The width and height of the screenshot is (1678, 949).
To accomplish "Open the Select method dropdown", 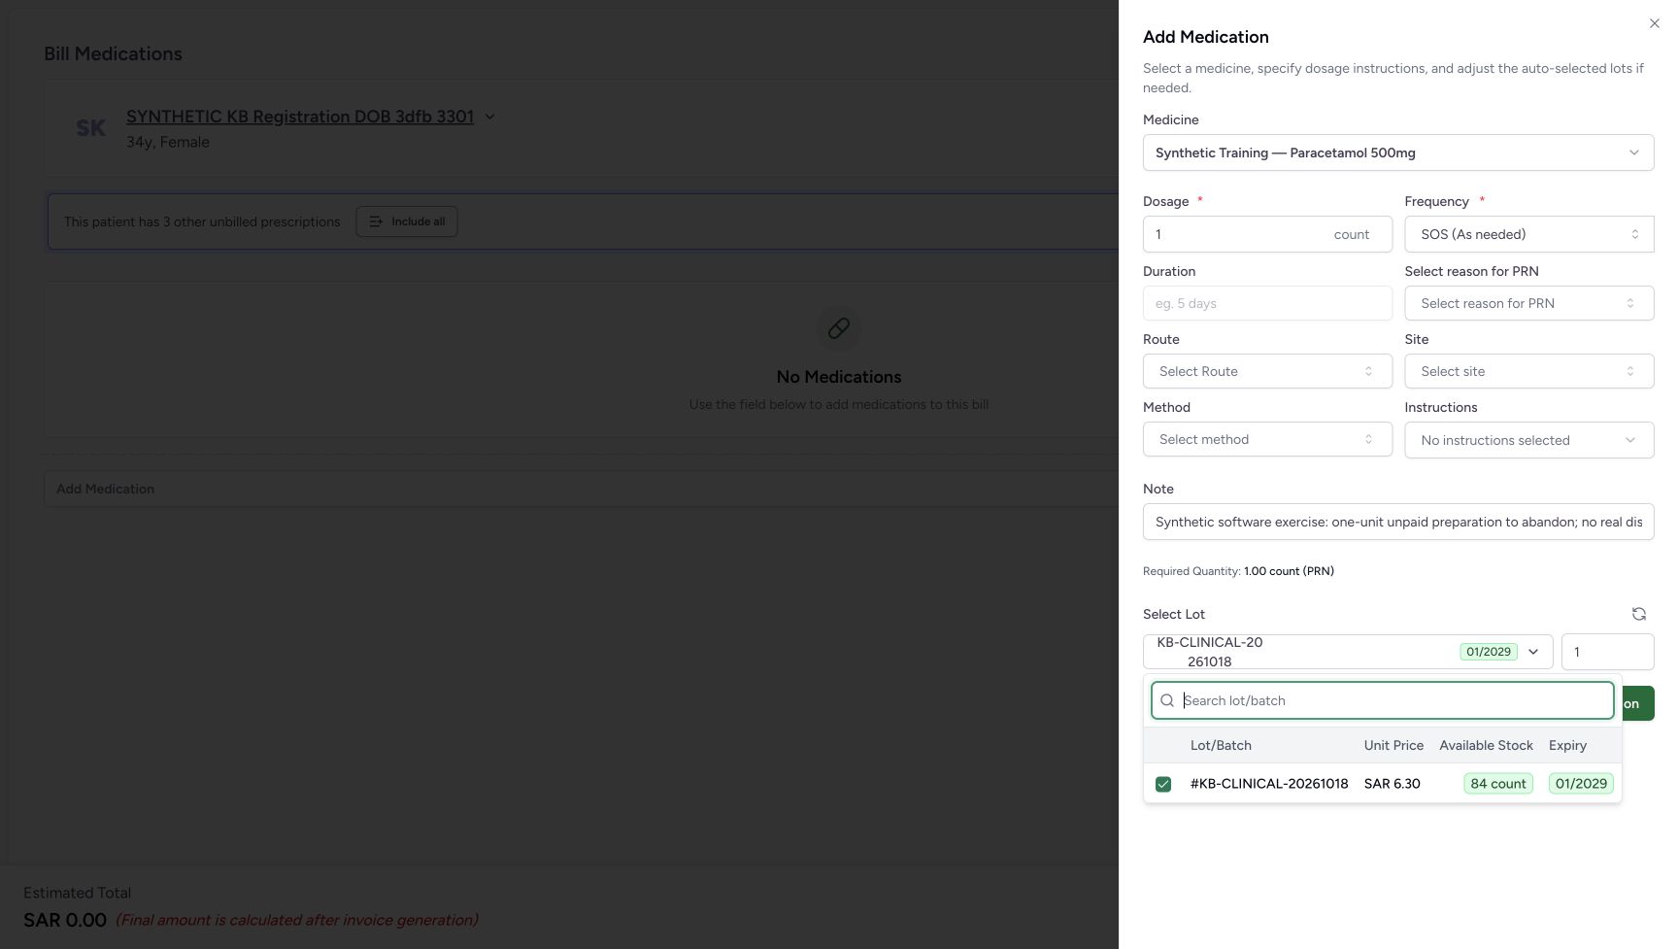I will (x=1267, y=439).
